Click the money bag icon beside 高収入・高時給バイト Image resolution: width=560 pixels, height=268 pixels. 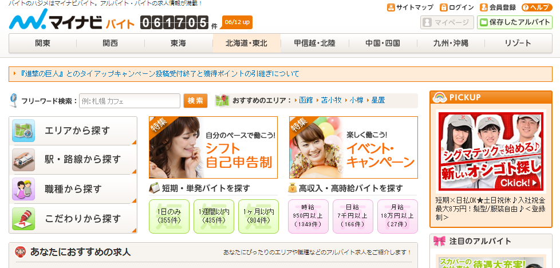[x=293, y=188]
